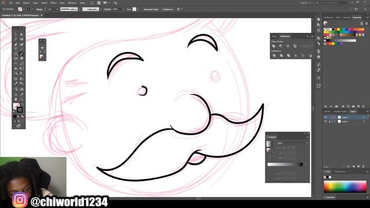Toggle visibility eye of bottom layer
The height and width of the screenshot is (208, 370).
point(325,121)
